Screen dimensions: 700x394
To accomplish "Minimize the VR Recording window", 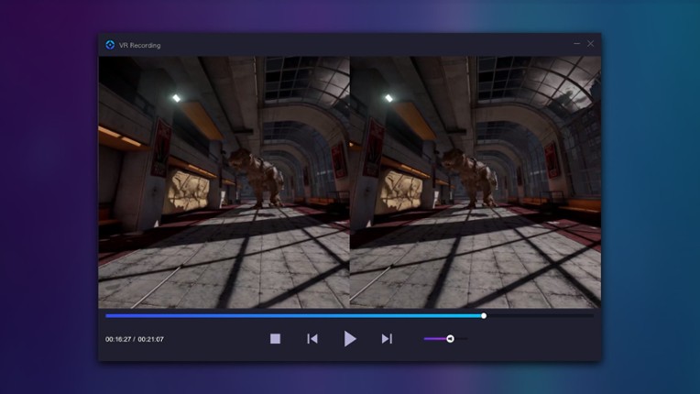I will coord(577,43).
